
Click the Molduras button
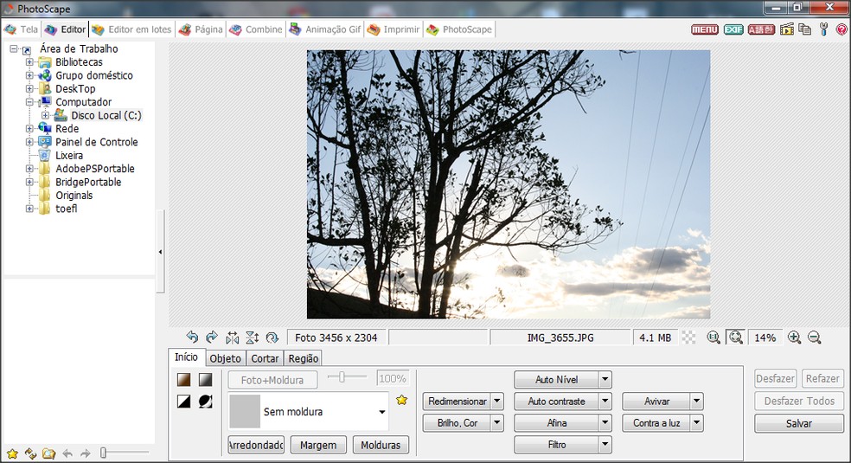pos(381,445)
